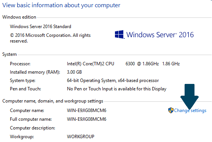Click the 'Windows Server 2016' logo text
The width and height of the screenshot is (212, 142).
tap(160, 35)
